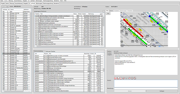Toggle gepr. checkbox for Rinnenpflastersteine row
The height and width of the screenshot is (94, 180).
click(x=102, y=26)
